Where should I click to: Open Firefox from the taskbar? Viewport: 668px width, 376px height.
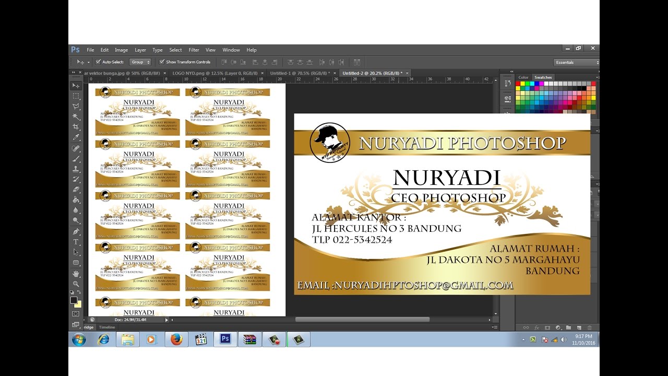coord(176,339)
